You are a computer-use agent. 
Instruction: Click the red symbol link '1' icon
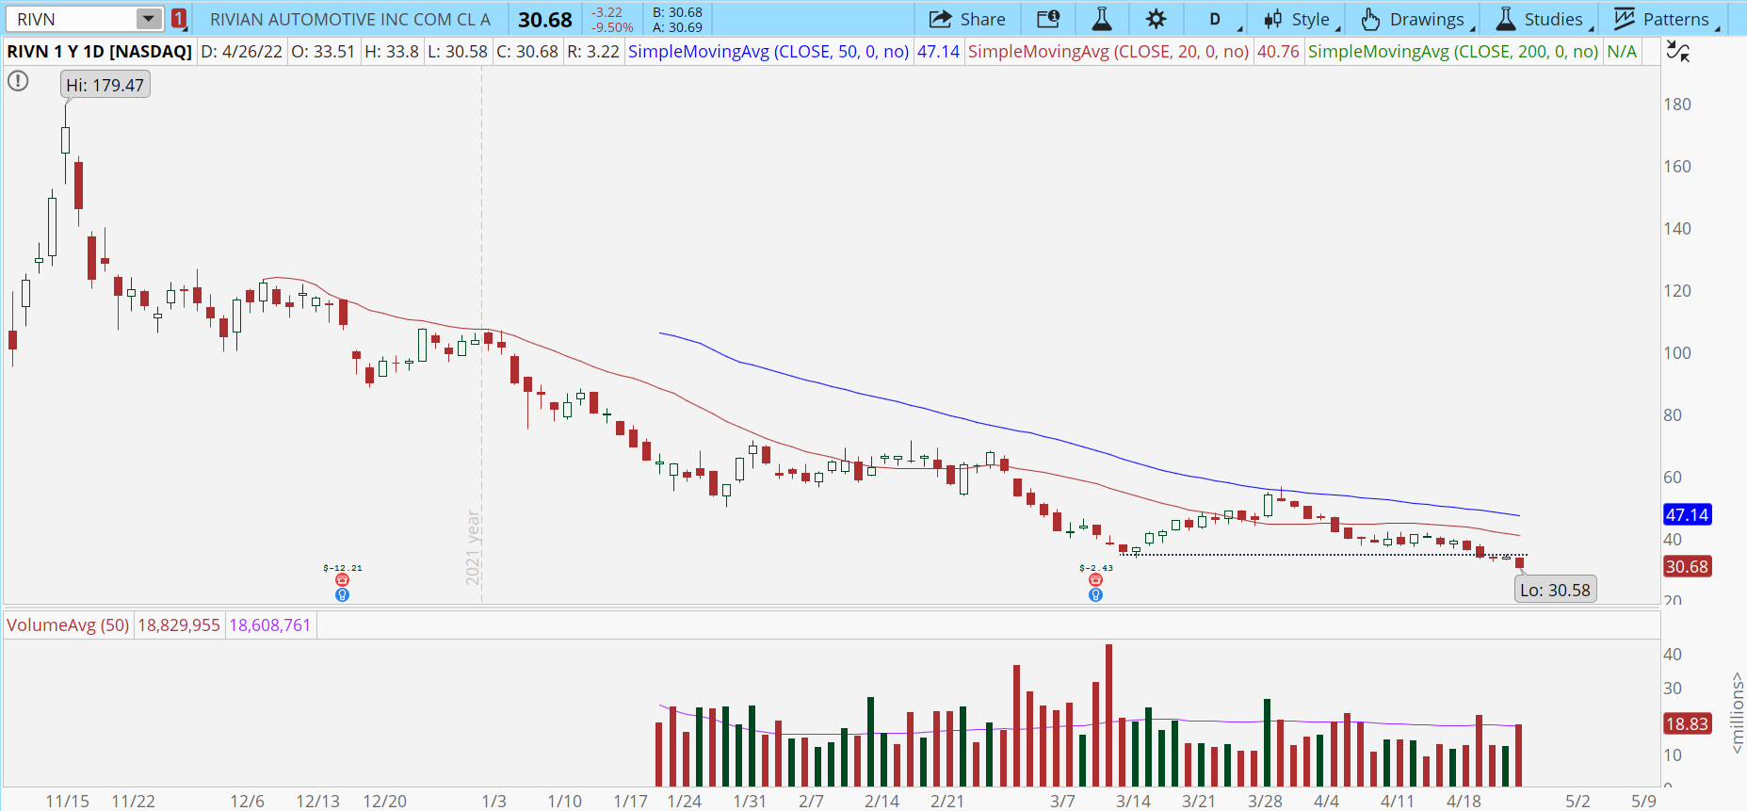(179, 19)
